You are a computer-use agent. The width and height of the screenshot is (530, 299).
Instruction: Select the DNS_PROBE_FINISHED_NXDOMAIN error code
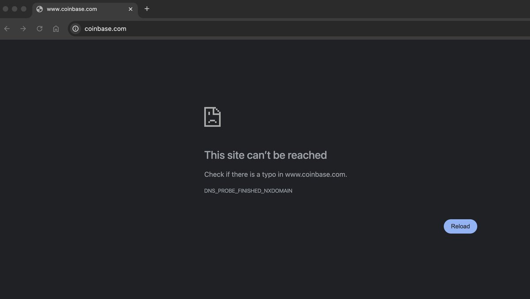248,191
